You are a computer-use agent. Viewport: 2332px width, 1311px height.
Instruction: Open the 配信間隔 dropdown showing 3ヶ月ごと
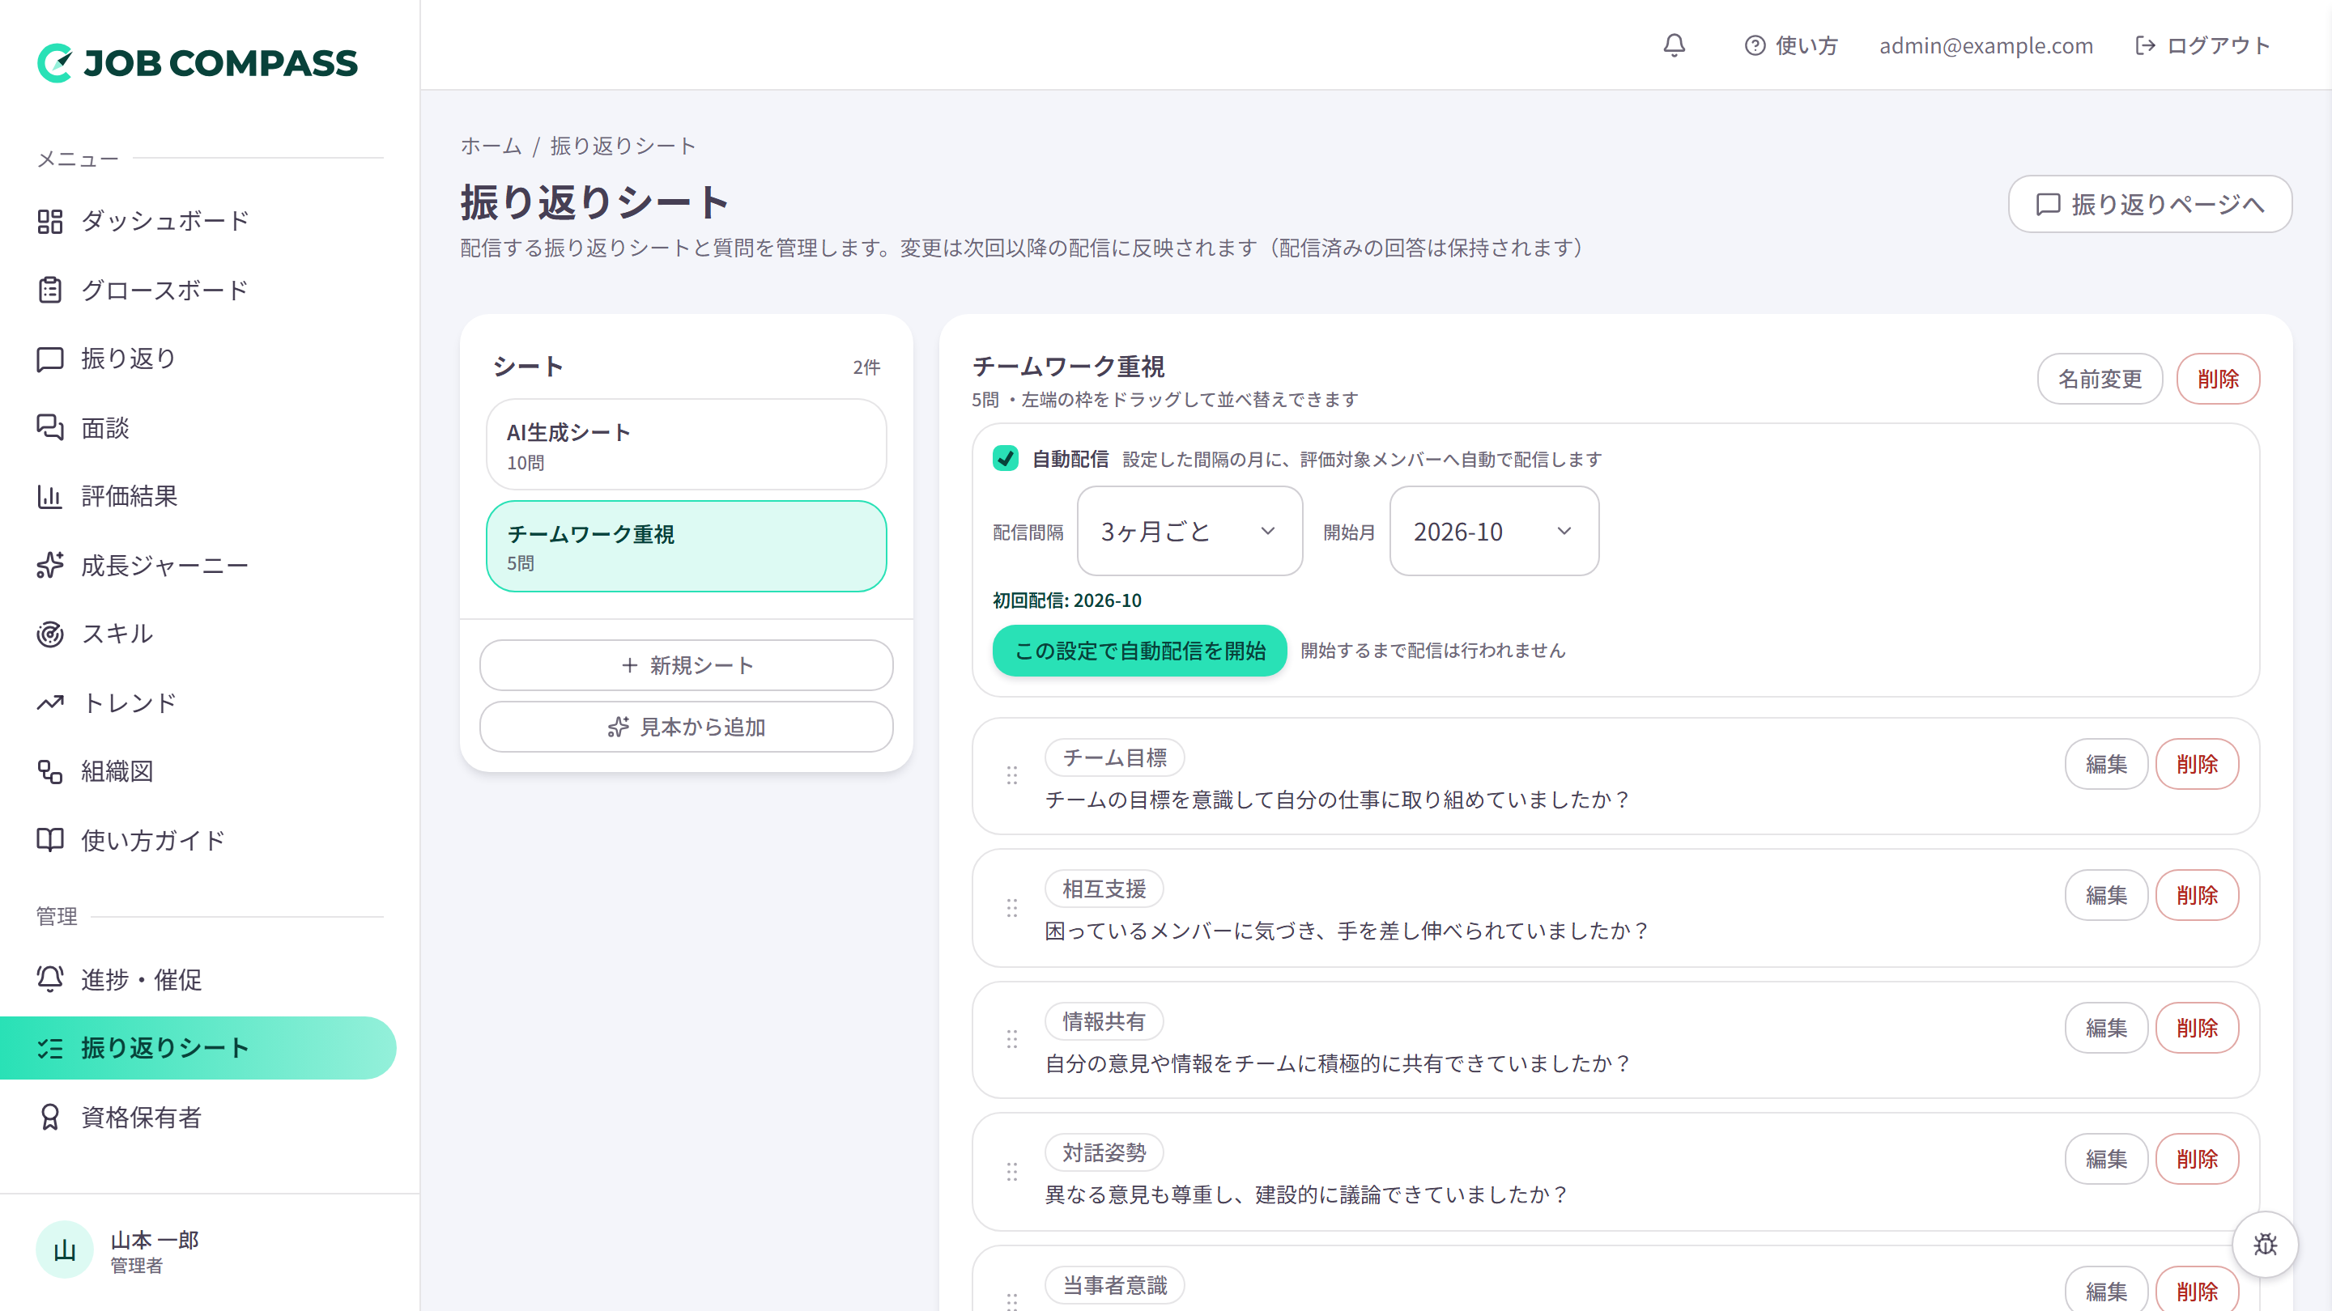coord(1189,531)
